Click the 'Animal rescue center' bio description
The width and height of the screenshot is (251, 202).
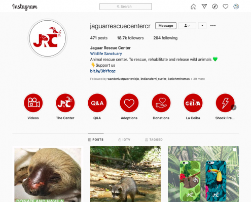154,60
